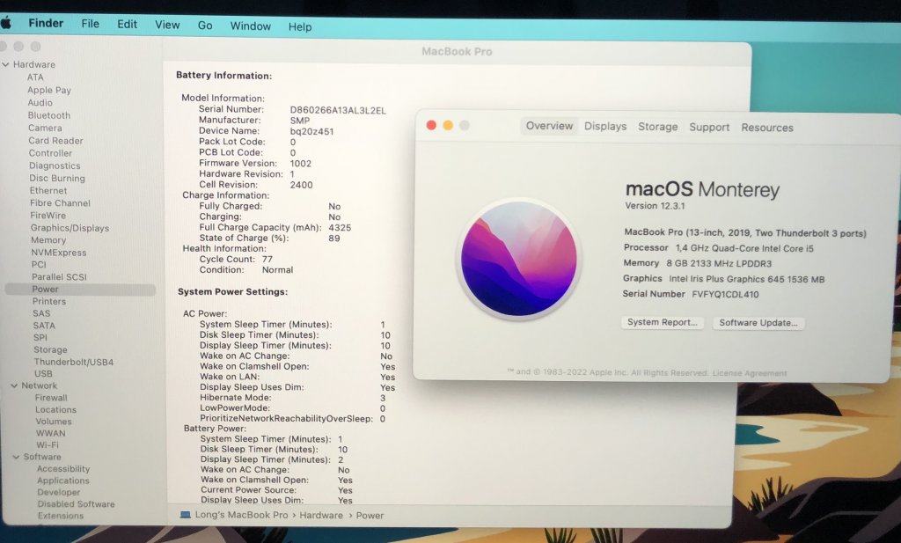Select Volumes under Network

click(x=54, y=422)
